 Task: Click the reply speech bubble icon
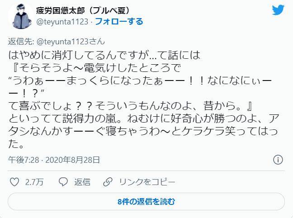click(x=63, y=182)
